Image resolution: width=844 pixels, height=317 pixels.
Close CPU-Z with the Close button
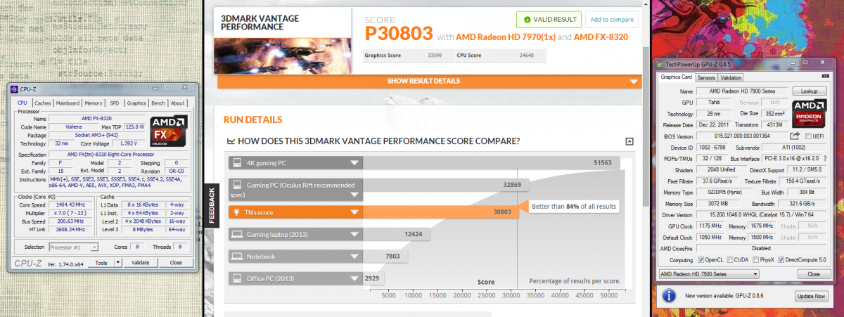point(176,262)
